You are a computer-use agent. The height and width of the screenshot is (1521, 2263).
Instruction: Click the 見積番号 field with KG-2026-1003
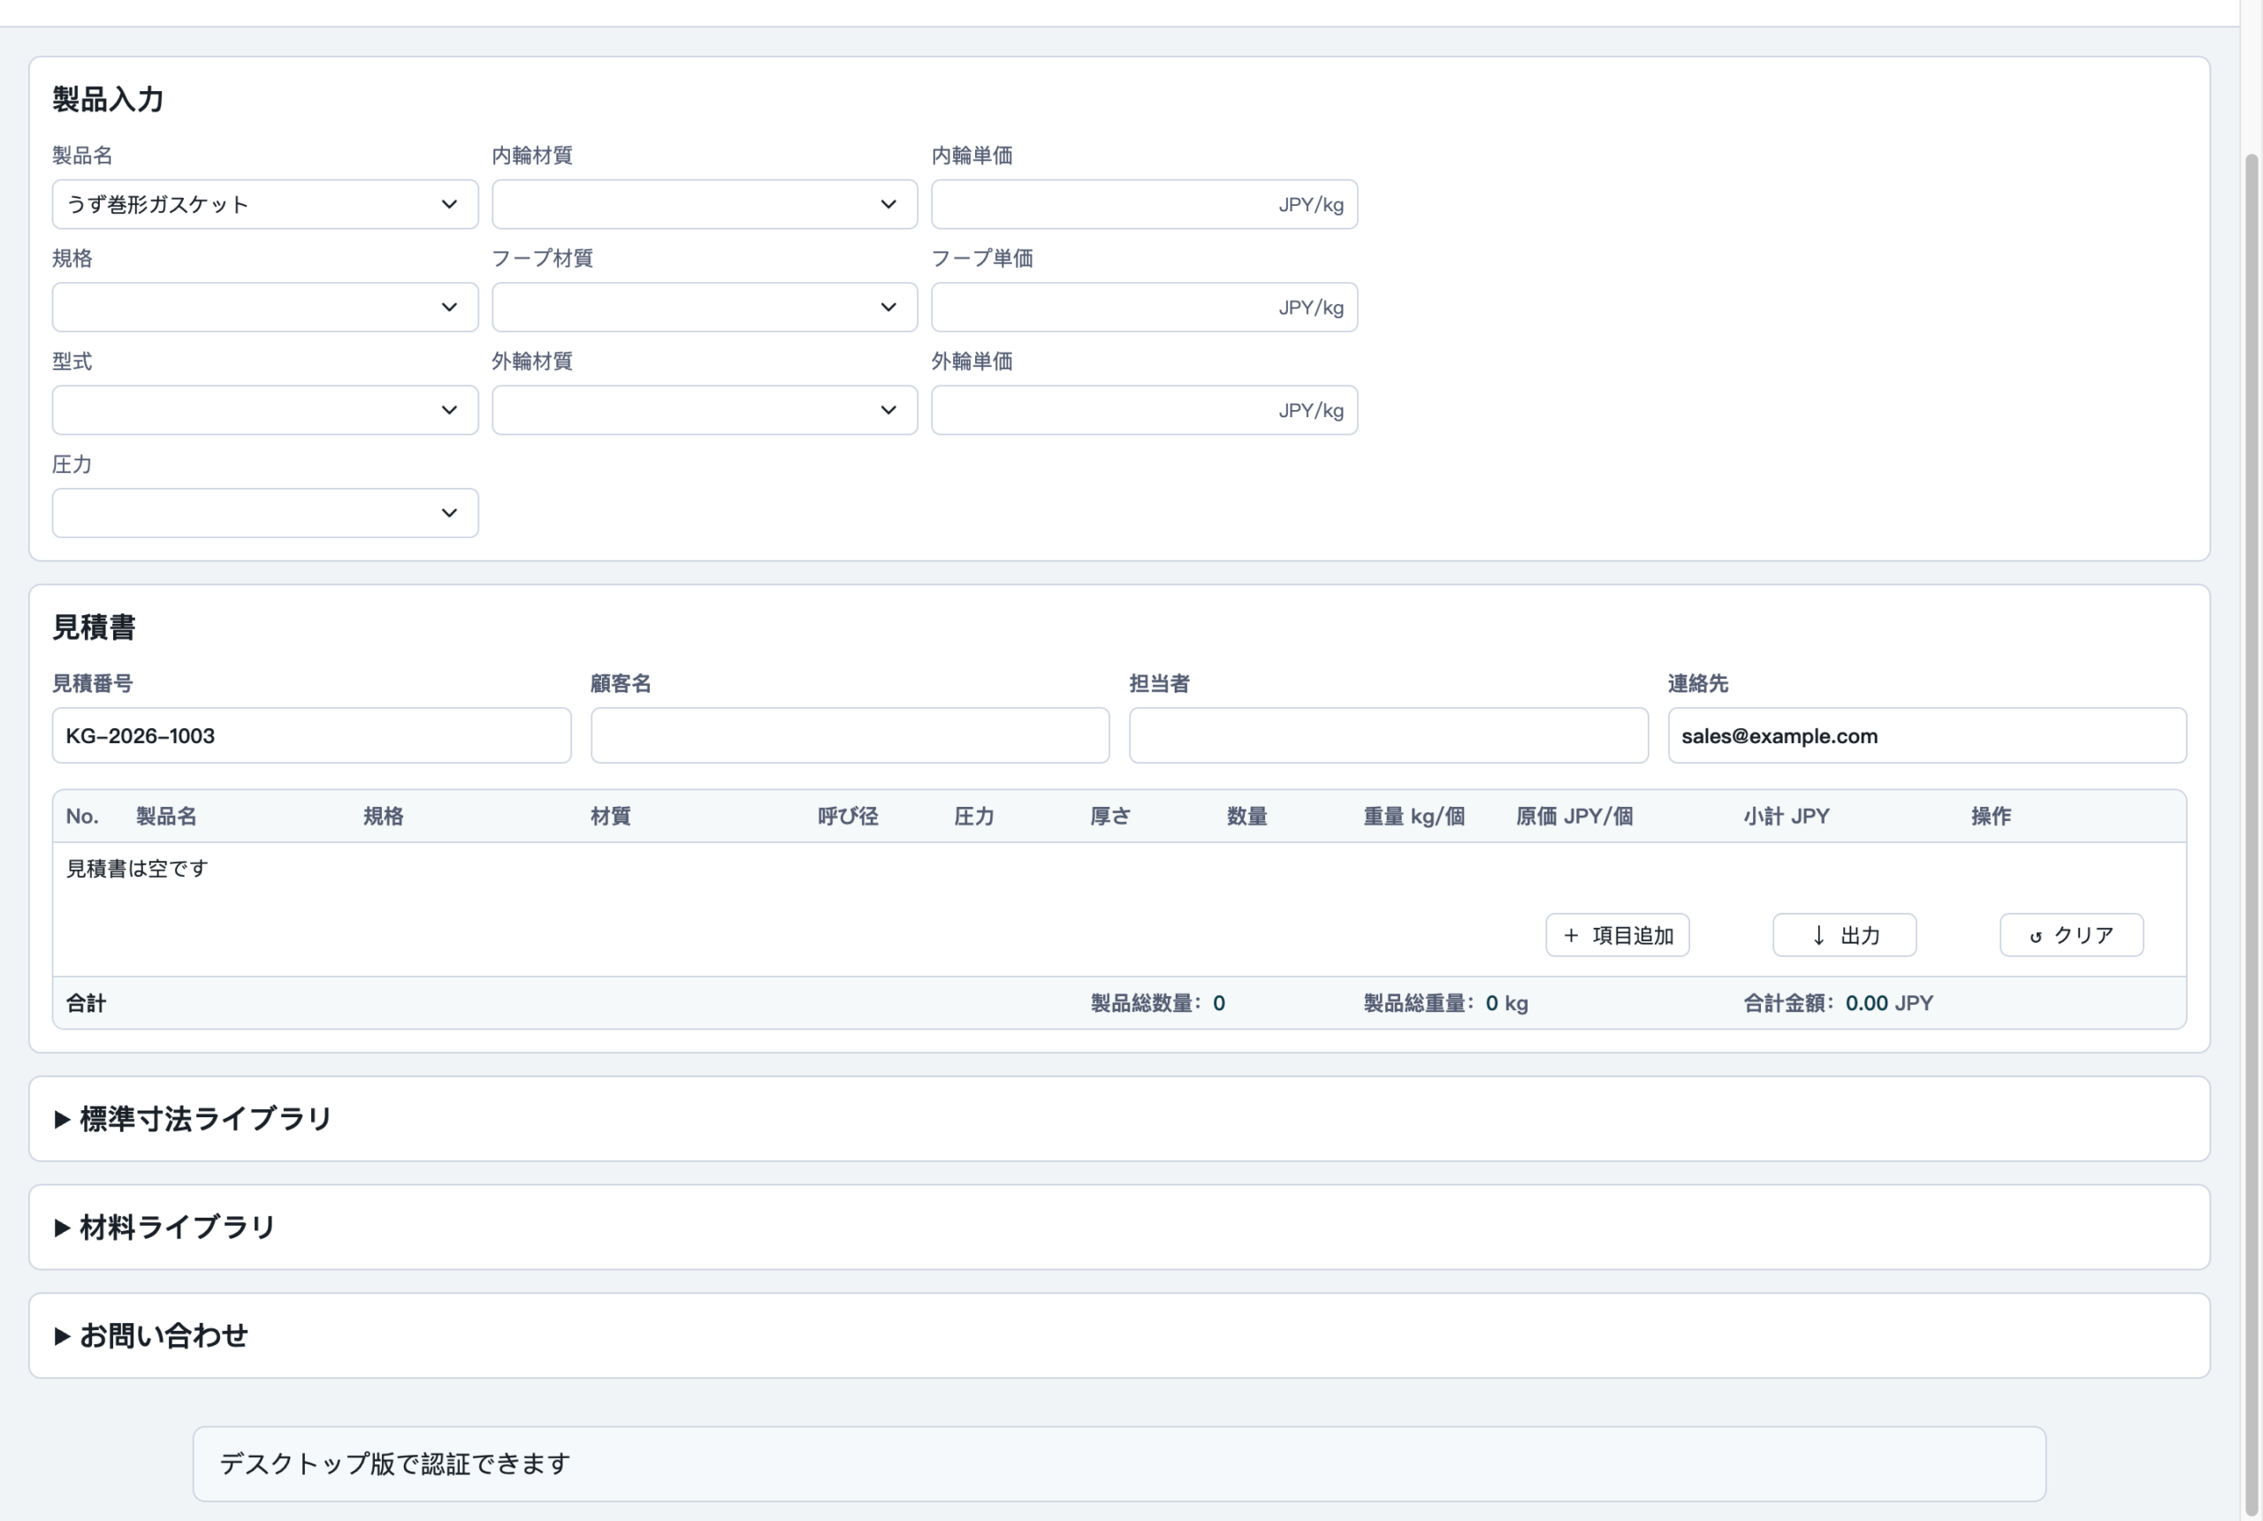click(311, 735)
